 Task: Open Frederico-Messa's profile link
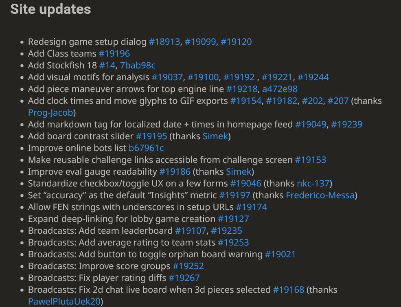pyautogui.click(x=320, y=195)
